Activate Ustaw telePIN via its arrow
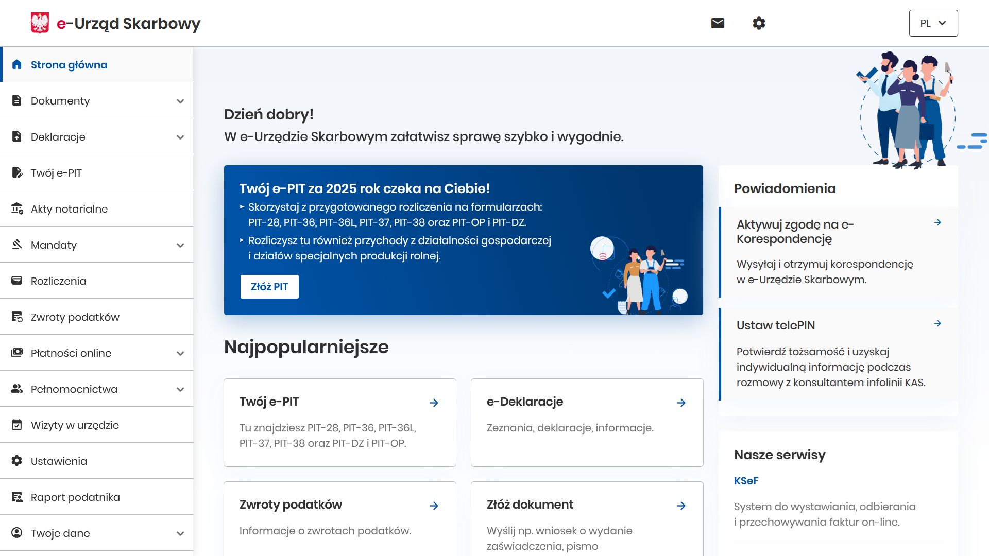The height and width of the screenshot is (556, 989). pyautogui.click(x=937, y=323)
